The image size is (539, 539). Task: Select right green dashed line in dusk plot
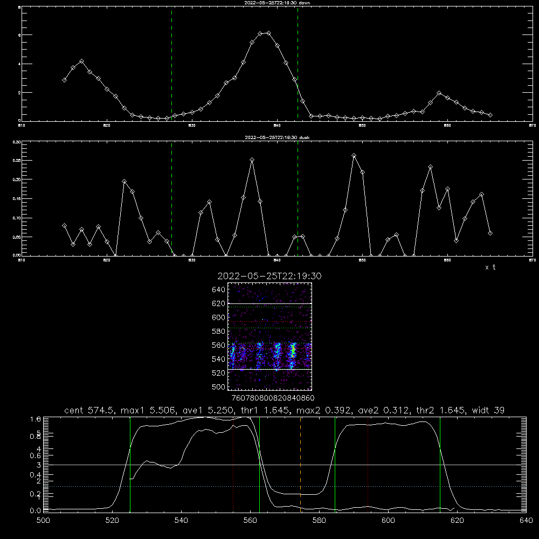coord(298,199)
